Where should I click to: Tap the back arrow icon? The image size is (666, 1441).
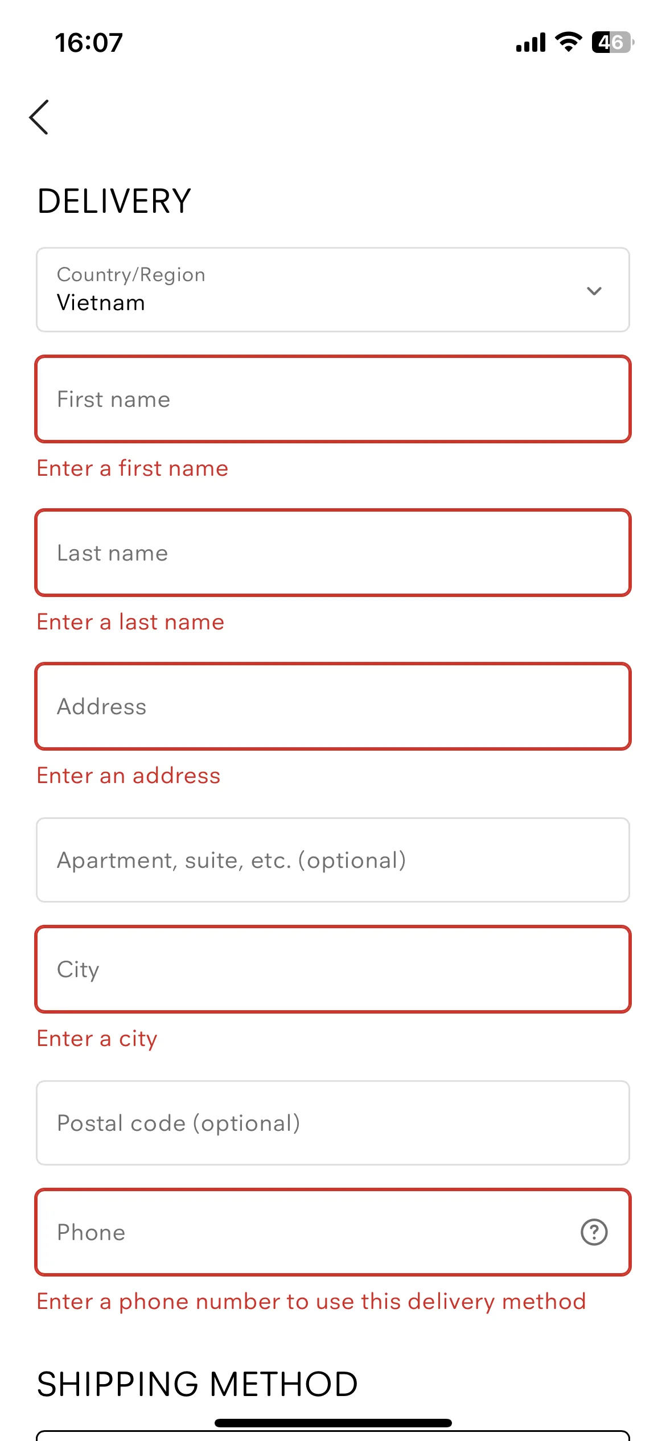pyautogui.click(x=39, y=117)
